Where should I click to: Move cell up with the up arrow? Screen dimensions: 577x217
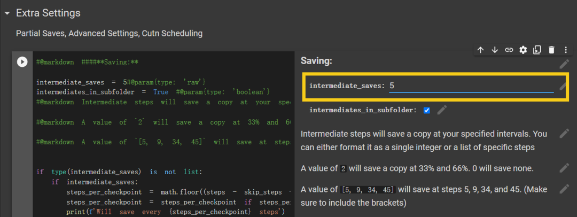[x=480, y=50]
